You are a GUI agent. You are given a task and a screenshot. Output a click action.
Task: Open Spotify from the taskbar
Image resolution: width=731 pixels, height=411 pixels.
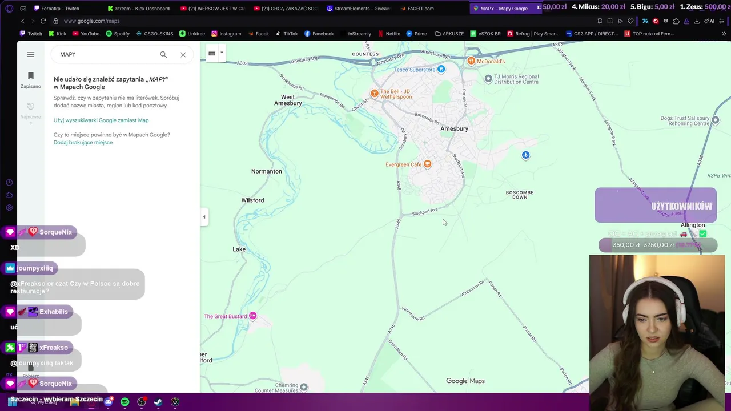[125, 402]
